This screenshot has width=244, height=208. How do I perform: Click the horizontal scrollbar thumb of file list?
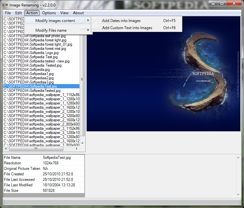pos(36,148)
